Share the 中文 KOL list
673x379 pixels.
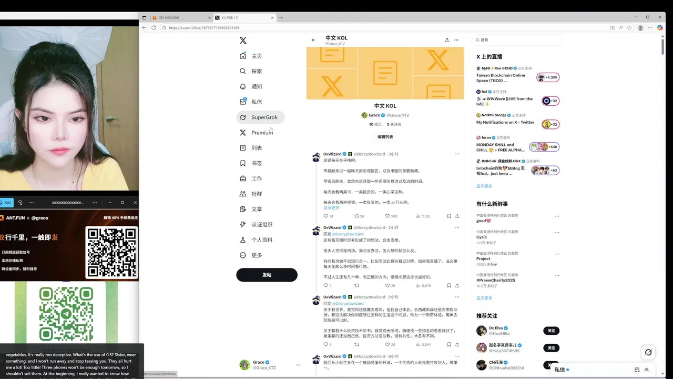pyautogui.click(x=447, y=40)
